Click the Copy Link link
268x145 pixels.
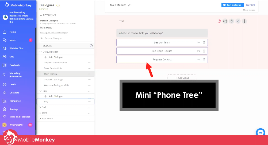(x=250, y=5)
